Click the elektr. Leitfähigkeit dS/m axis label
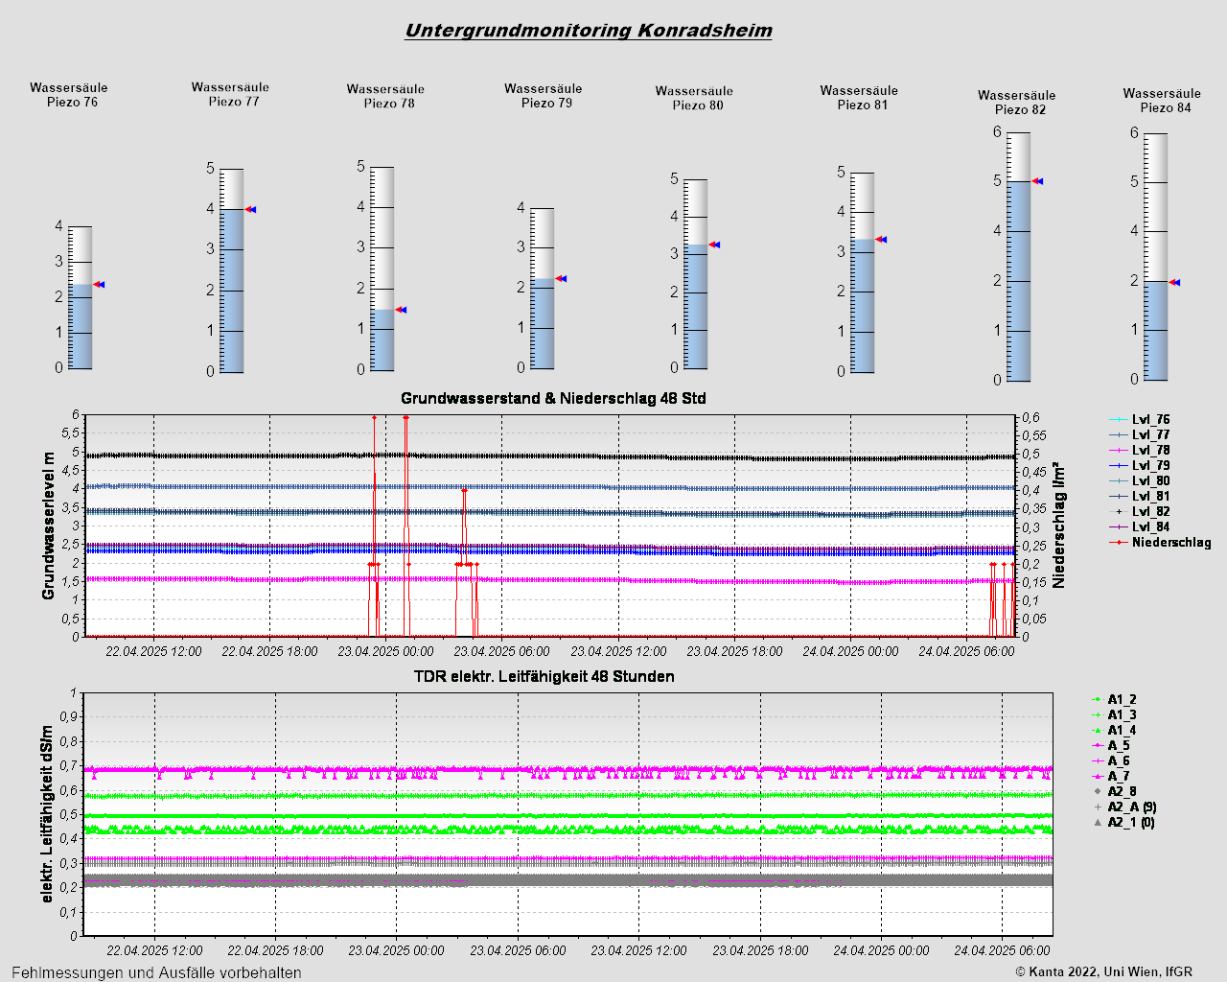The image size is (1227, 982). click(47, 813)
